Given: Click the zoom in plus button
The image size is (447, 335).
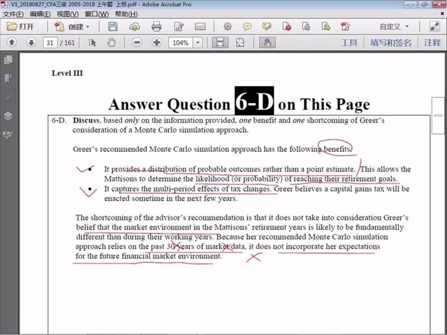Looking at the screenshot, I should 156,42.
